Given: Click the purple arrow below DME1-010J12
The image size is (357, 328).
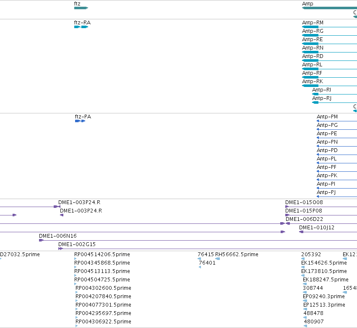Looking at the screenshot, I should click(301, 232).
